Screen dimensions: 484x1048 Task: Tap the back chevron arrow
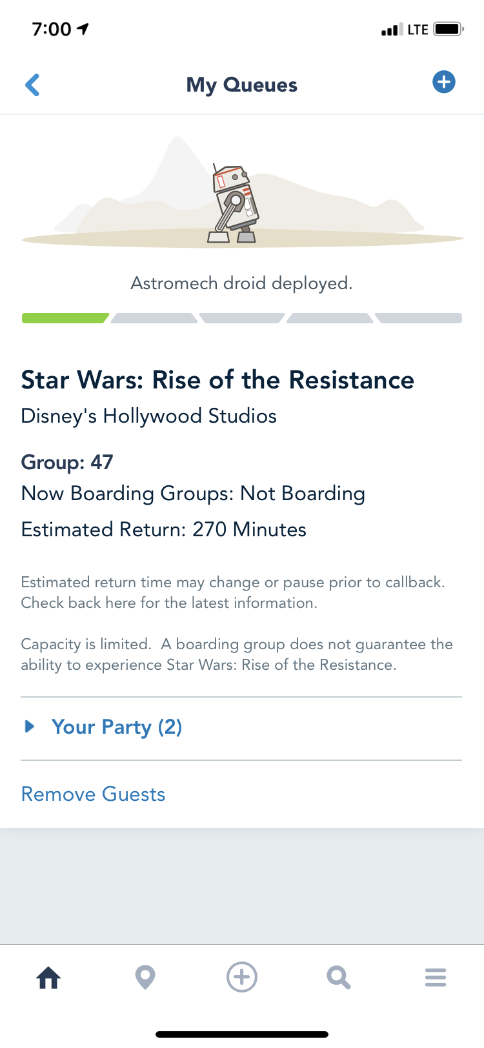coord(32,85)
